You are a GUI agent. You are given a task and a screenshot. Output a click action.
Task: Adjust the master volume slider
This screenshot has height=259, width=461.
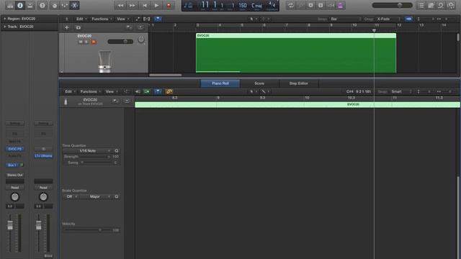[x=392, y=5]
